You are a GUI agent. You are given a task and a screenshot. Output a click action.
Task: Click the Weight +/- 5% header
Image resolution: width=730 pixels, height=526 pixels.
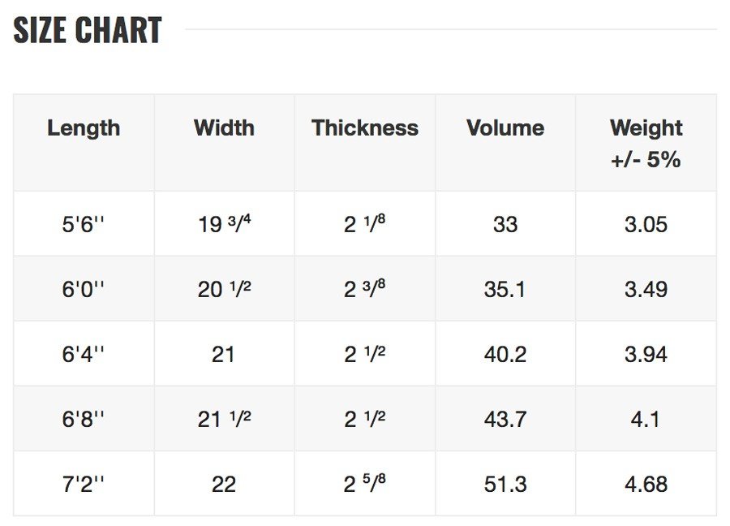[x=646, y=144]
